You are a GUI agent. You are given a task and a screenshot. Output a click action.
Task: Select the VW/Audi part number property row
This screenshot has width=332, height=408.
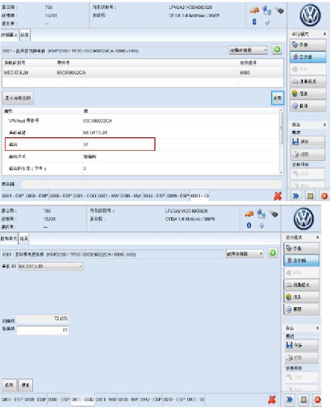[x=141, y=121]
